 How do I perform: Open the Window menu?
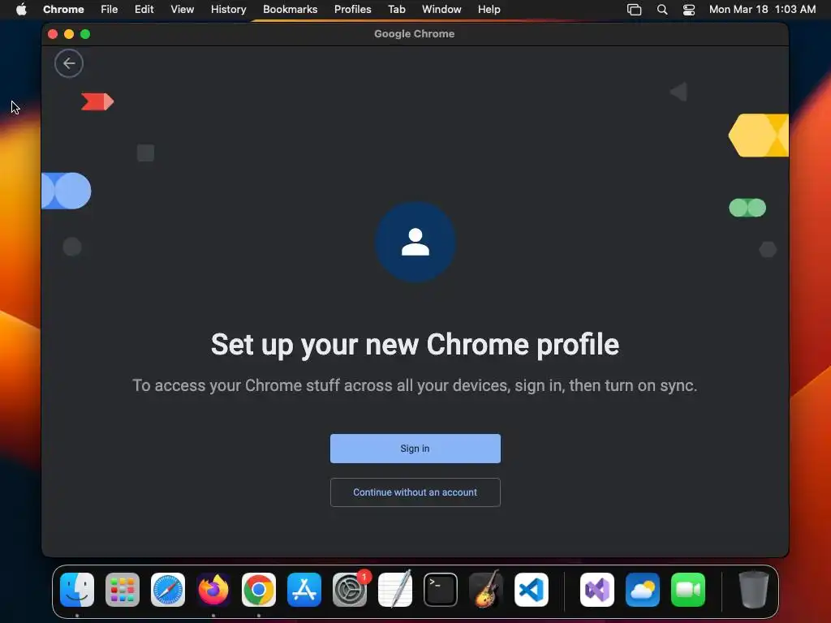[x=441, y=10]
